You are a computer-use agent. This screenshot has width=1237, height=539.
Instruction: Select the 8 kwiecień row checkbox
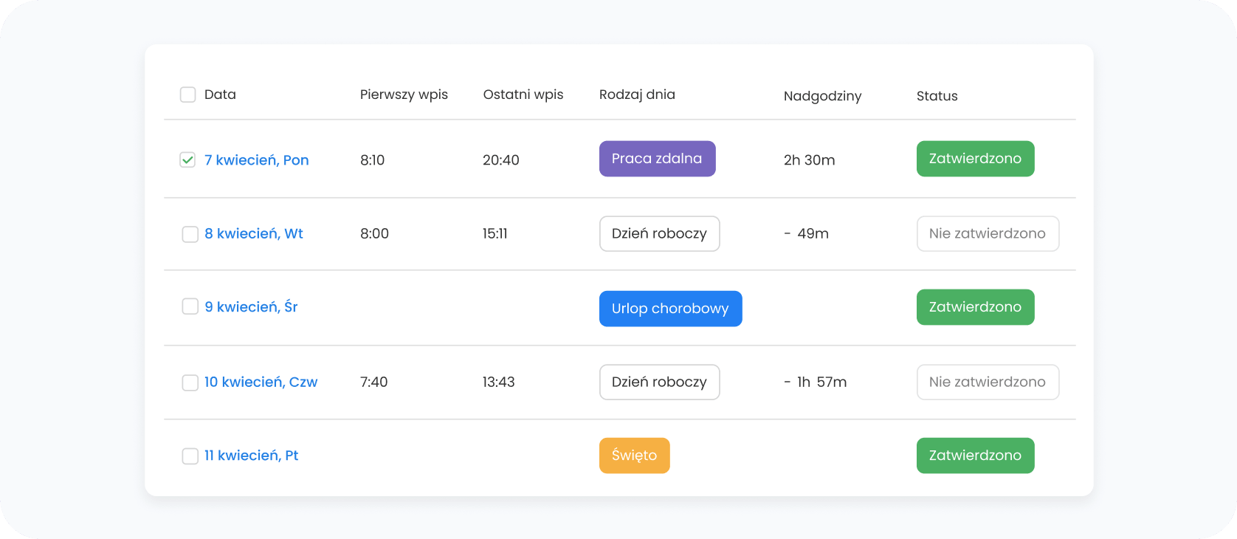pos(190,234)
